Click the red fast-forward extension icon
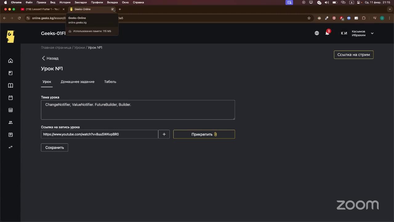394x222 pixels. point(334,18)
